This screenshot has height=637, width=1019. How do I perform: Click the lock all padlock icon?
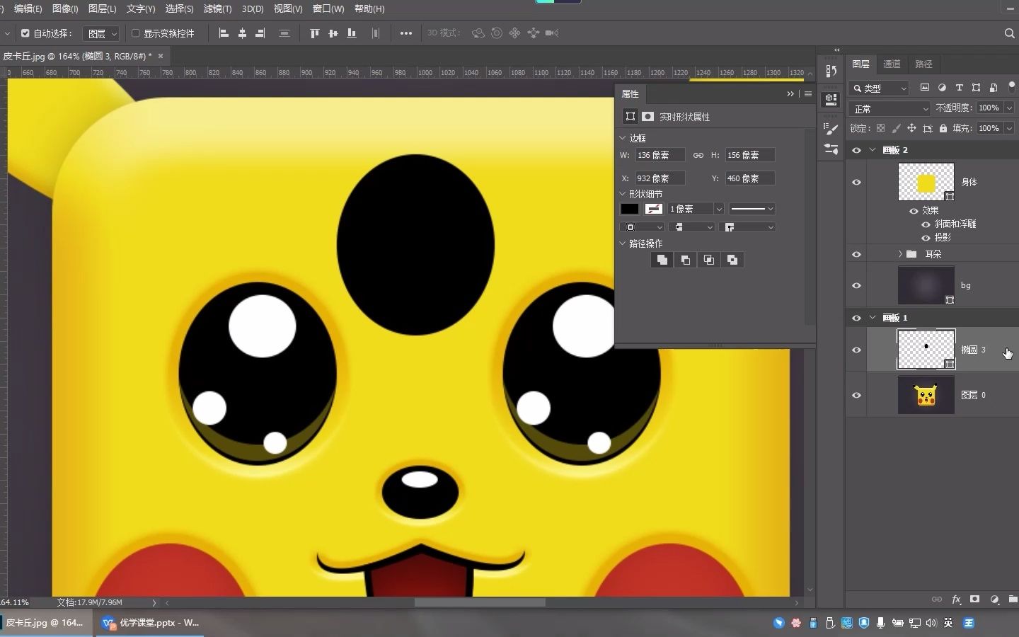click(x=943, y=128)
